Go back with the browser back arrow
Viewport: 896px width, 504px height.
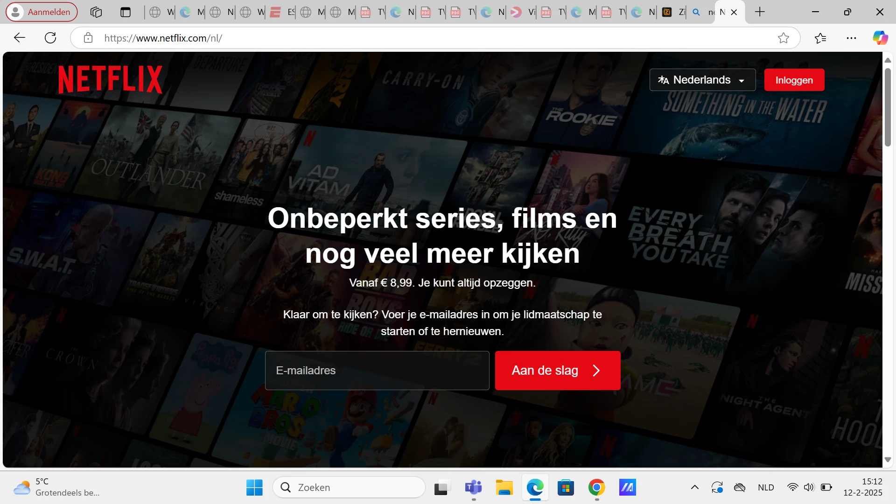tap(20, 38)
